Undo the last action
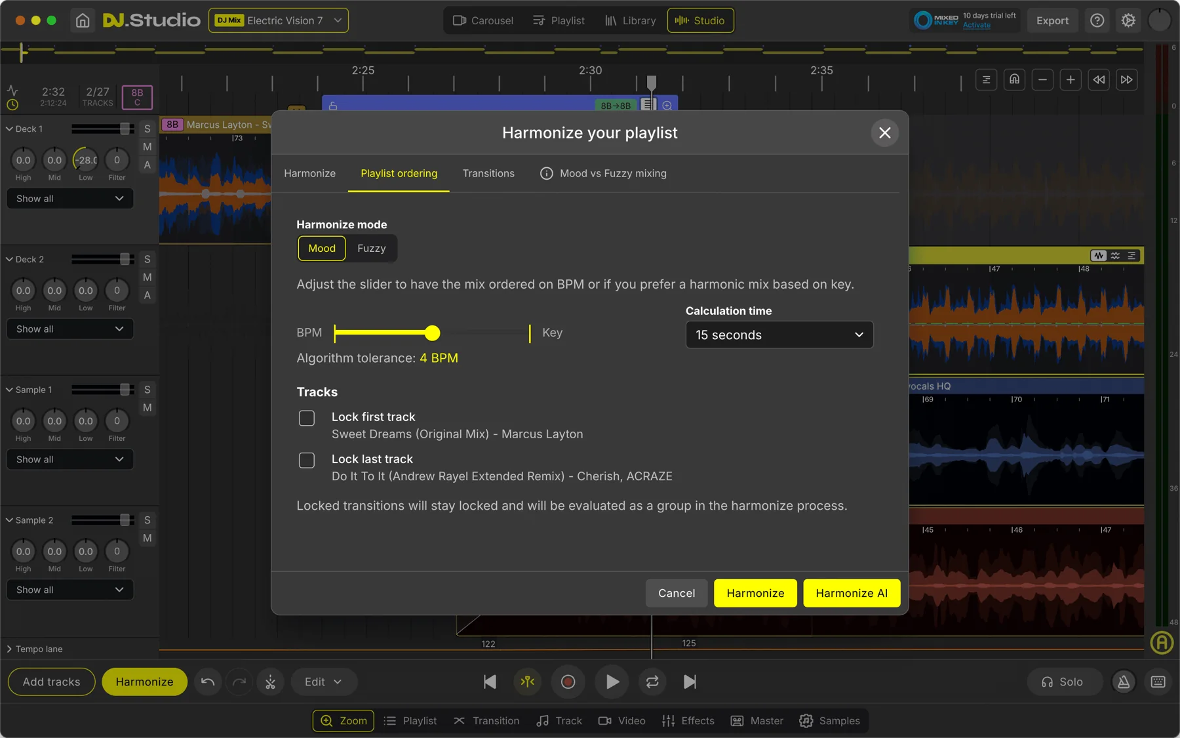The width and height of the screenshot is (1180, 738). click(x=208, y=682)
